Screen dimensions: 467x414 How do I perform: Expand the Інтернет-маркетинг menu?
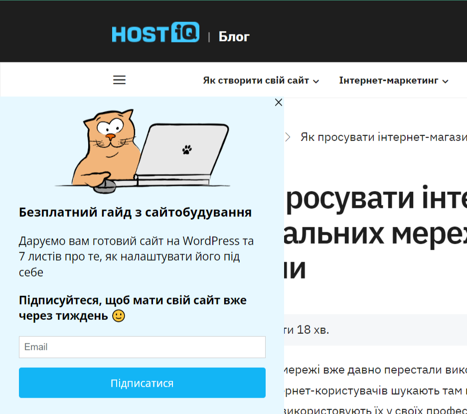[393, 81]
